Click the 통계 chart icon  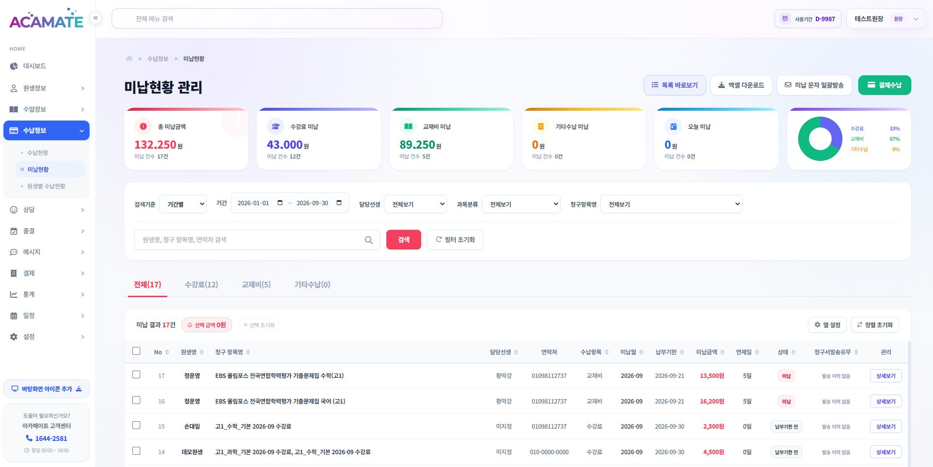coord(14,294)
